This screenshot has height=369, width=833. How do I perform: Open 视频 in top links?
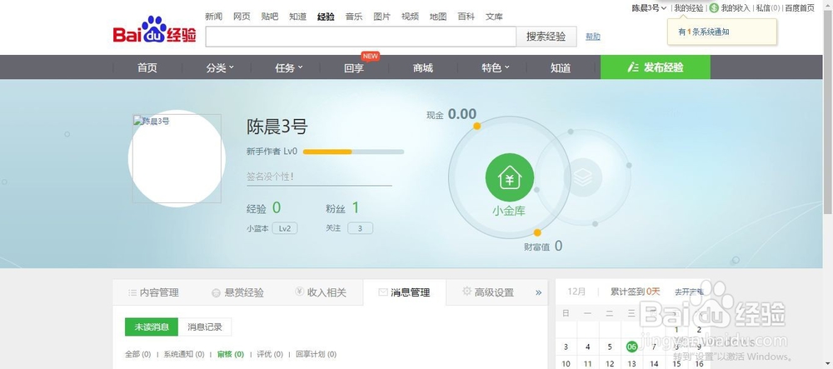tap(410, 17)
